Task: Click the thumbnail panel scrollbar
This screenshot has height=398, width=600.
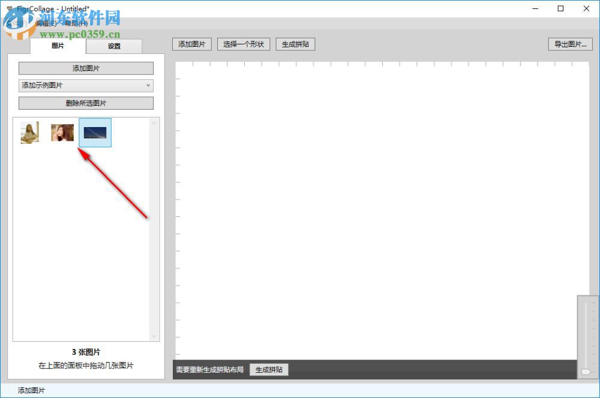Action: [154, 228]
